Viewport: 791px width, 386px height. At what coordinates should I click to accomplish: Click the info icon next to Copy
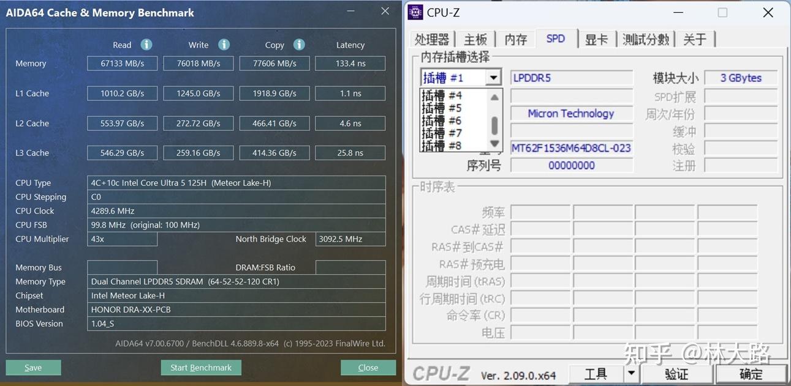point(299,44)
